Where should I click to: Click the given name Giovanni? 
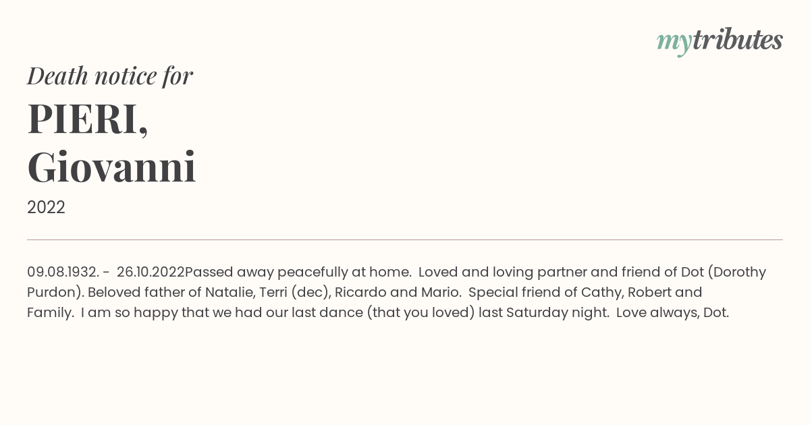coord(111,167)
